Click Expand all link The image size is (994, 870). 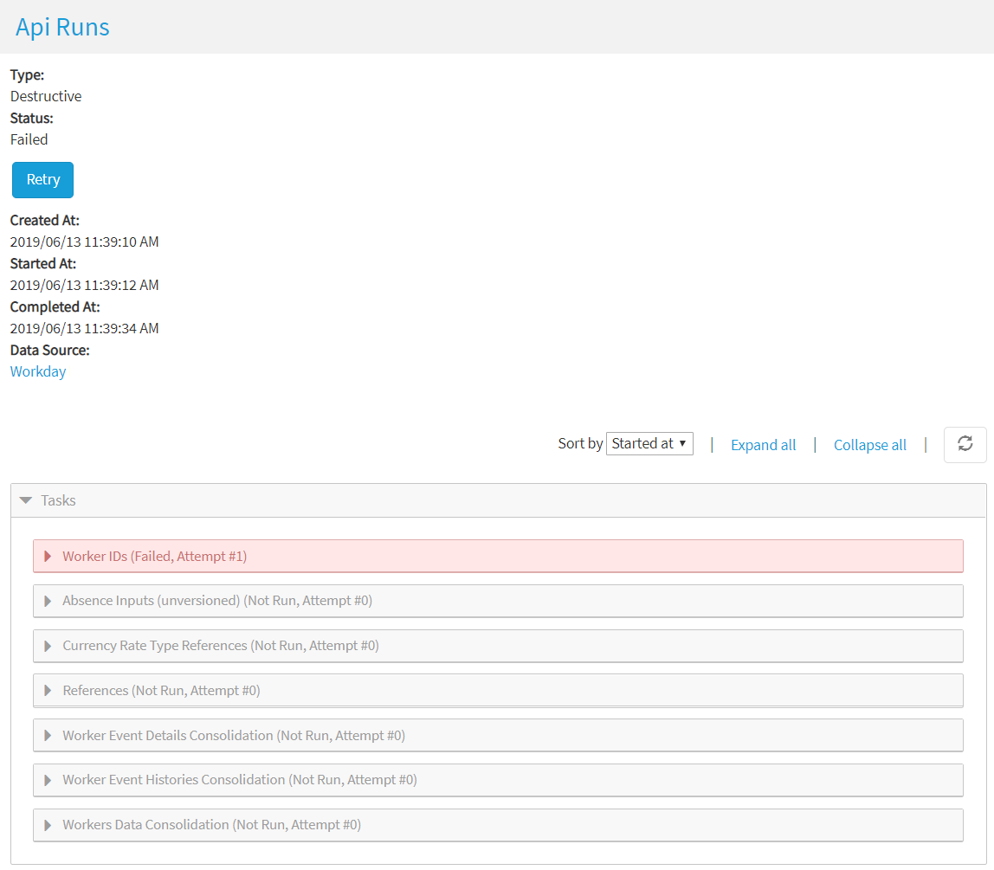pos(763,445)
